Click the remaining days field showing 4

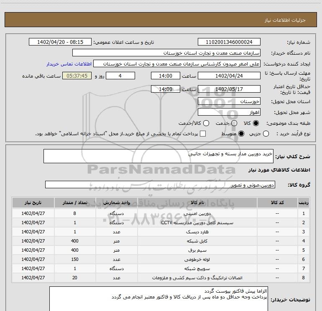pyautogui.click(x=120, y=76)
